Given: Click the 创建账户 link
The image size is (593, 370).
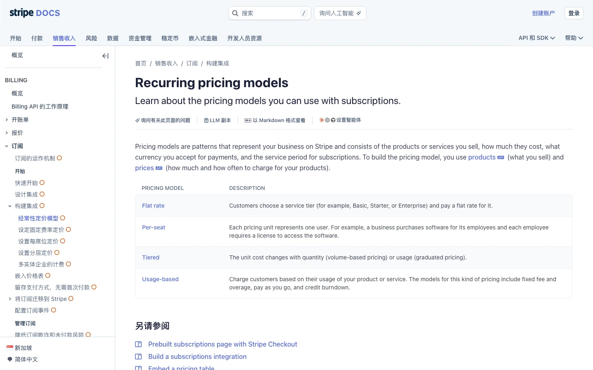Looking at the screenshot, I should tap(543, 13).
